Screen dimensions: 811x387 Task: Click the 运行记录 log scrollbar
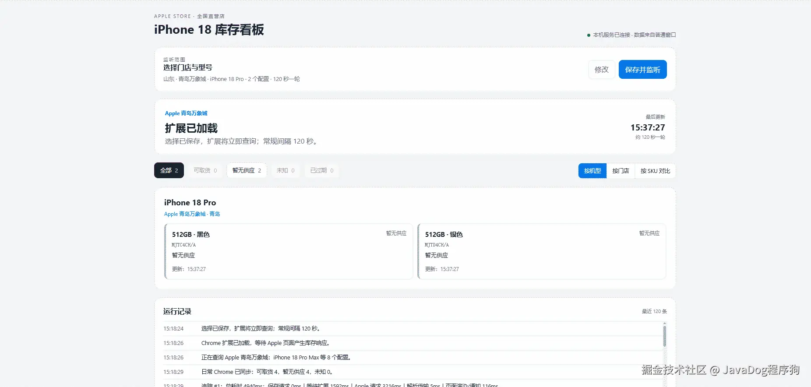664,336
